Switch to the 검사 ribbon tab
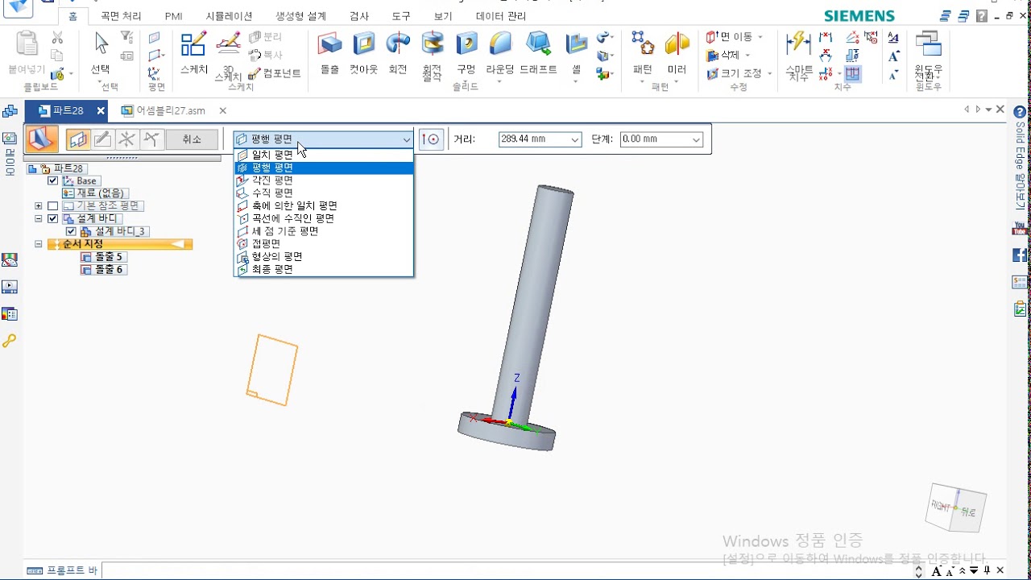 click(359, 16)
